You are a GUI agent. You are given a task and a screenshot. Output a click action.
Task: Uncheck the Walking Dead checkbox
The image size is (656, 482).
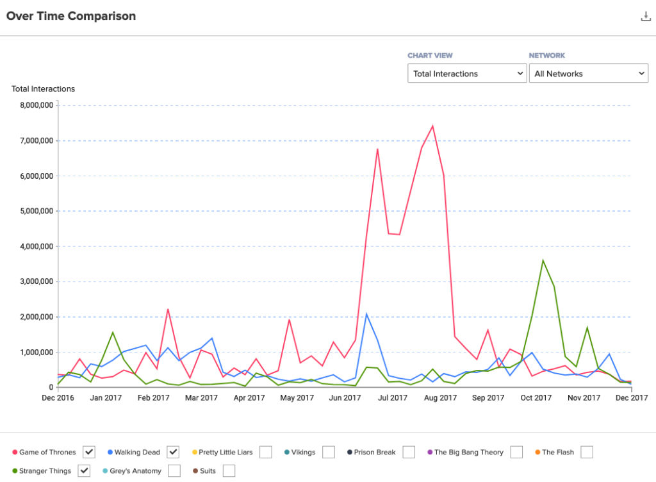[173, 453]
